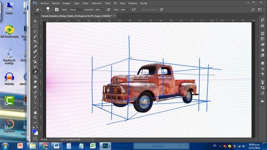Image resolution: width=267 pixels, height=150 pixels.
Task: Select the Crop tool
Action: click(35, 41)
